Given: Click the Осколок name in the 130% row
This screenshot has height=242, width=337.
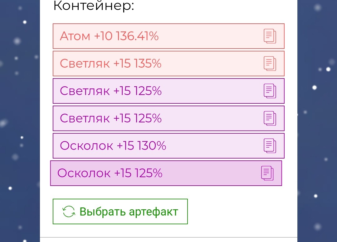Looking at the screenshot, I should click(x=86, y=146).
